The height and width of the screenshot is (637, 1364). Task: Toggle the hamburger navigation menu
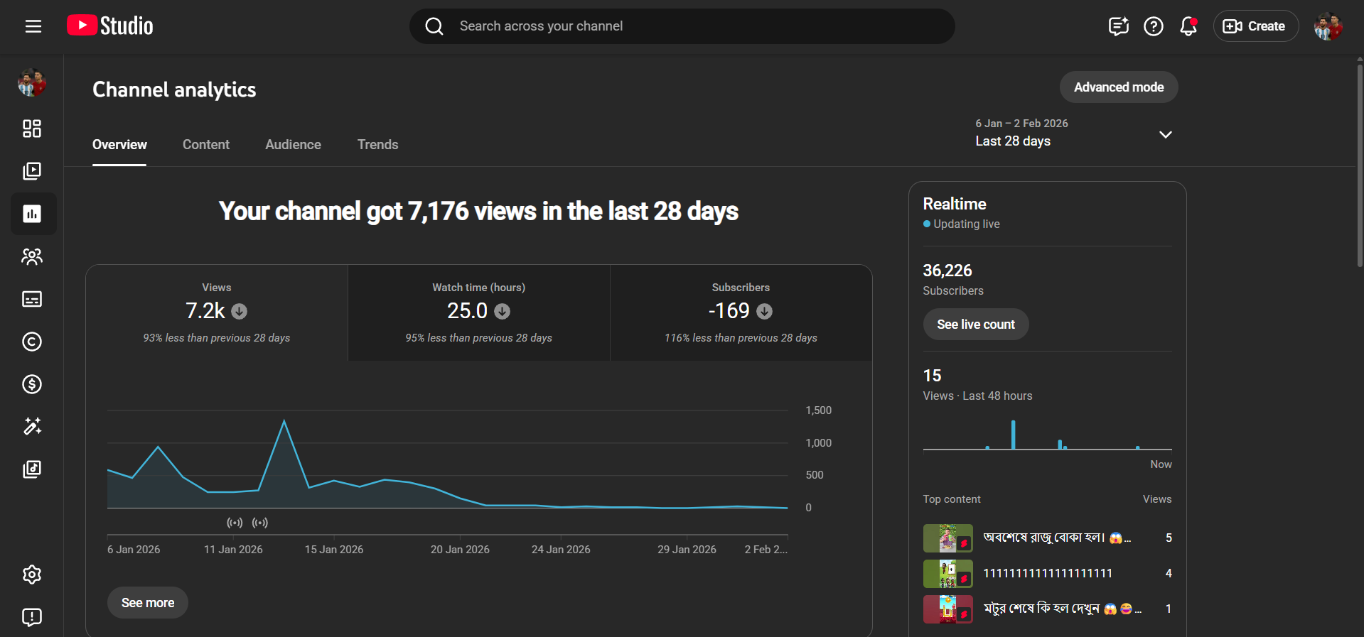[33, 26]
